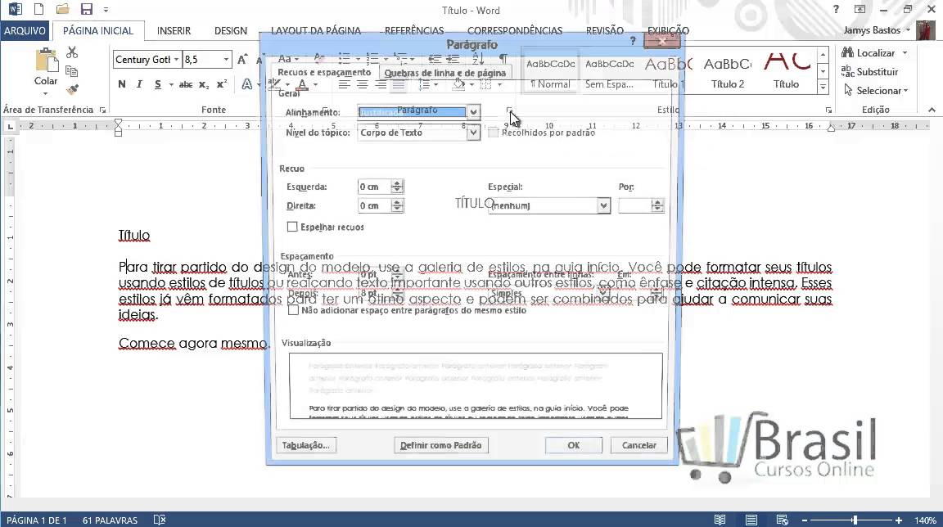The image size is (943, 527).
Task: Click zoom in plus icon
Action: pos(899,520)
